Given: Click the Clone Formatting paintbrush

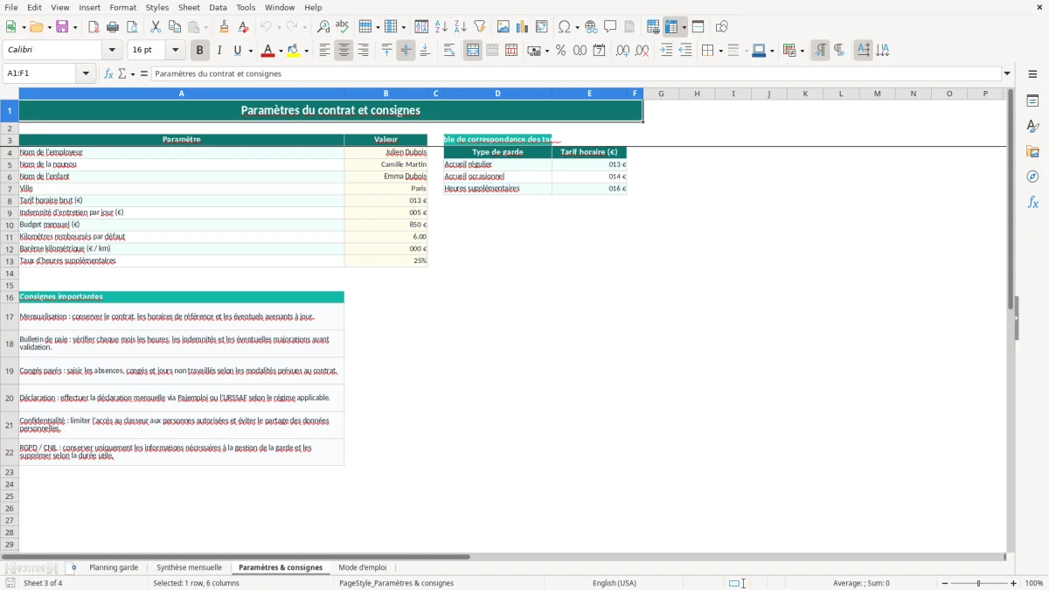Looking at the screenshot, I should [225, 27].
